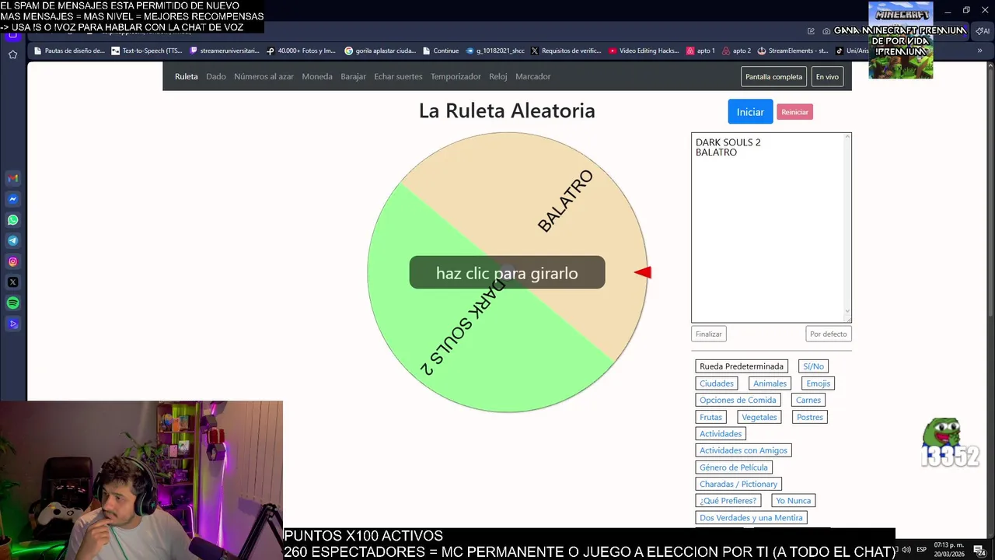This screenshot has height=560, width=995.
Task: Click the Finalizar button
Action: pyautogui.click(x=708, y=334)
